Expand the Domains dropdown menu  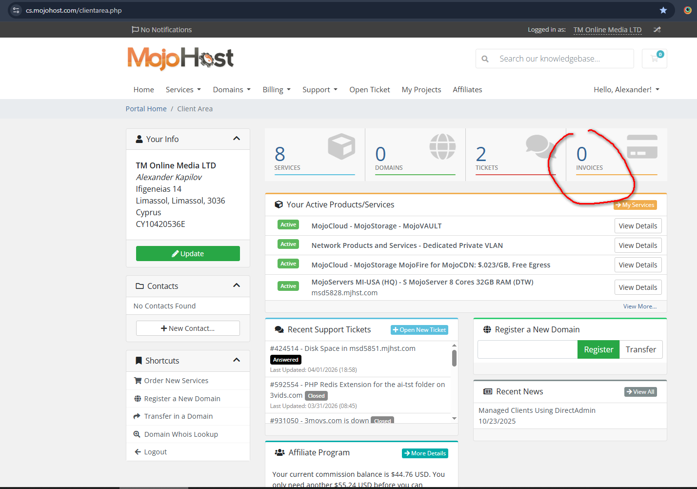click(232, 90)
